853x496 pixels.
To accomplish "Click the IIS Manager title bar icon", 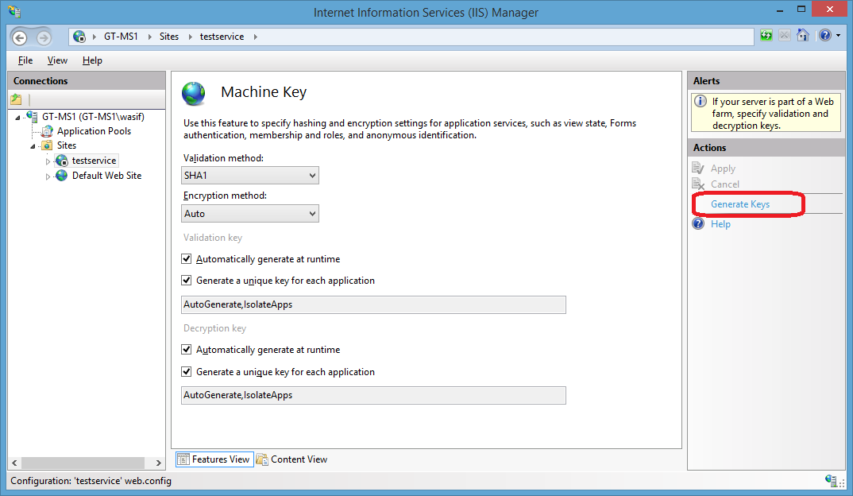I will click(14, 11).
